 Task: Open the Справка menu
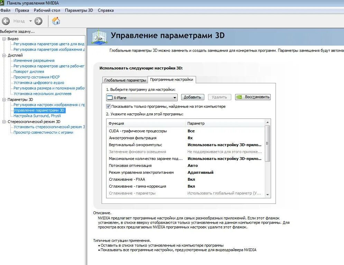coord(106,10)
